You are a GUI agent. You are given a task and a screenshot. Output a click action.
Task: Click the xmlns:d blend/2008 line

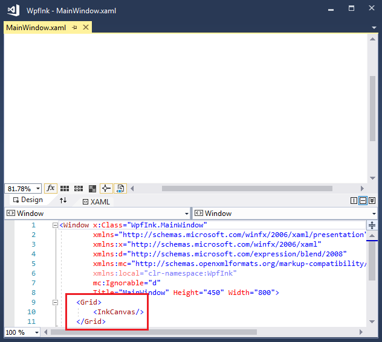point(220,254)
